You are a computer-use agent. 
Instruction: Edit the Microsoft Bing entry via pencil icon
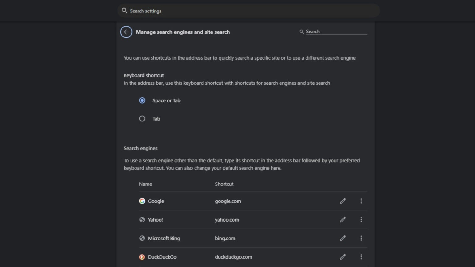343,238
